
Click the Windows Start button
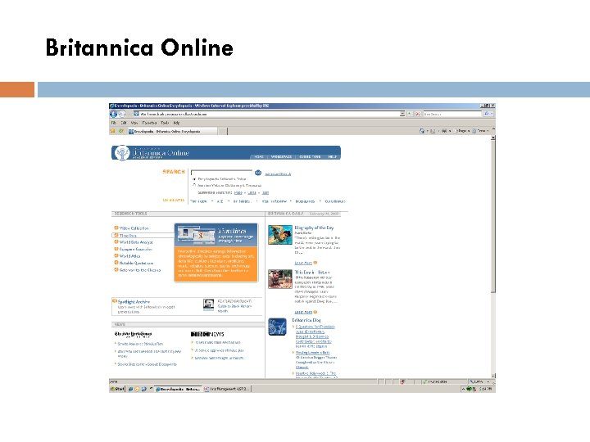tap(117, 389)
